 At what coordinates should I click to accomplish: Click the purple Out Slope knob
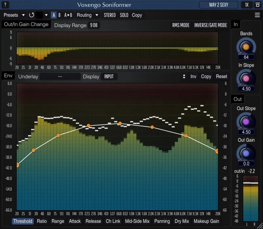246,122
